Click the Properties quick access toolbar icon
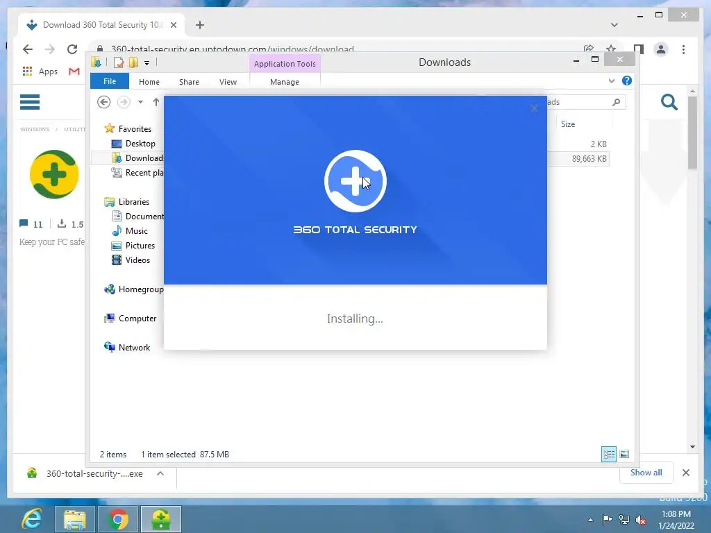This screenshot has height=533, width=711. [x=119, y=62]
